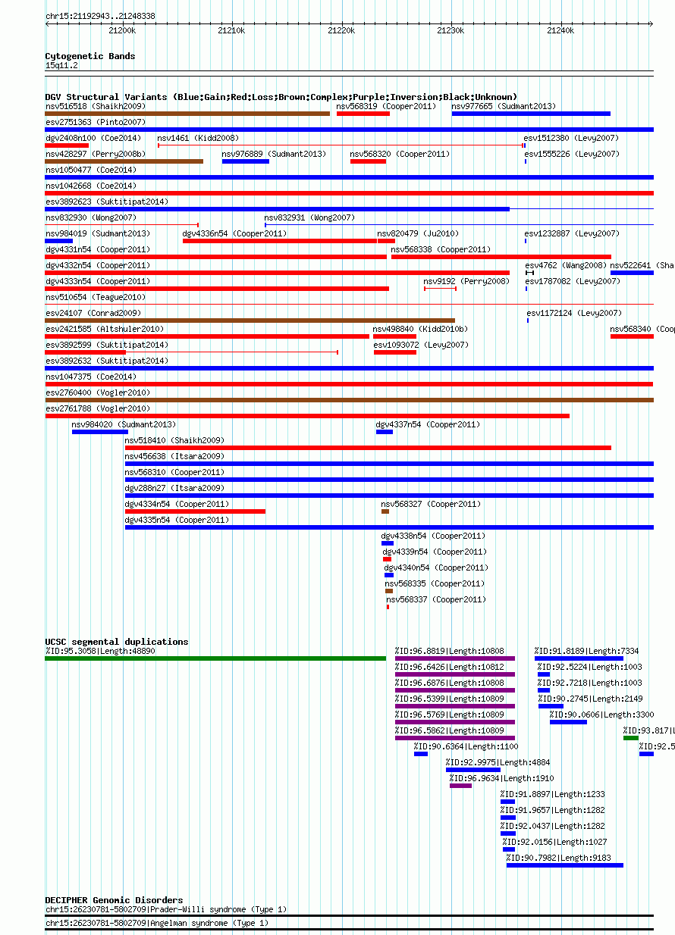
Task: Click dgv2408n100 (Coe2014) label
Action: [x=93, y=139]
